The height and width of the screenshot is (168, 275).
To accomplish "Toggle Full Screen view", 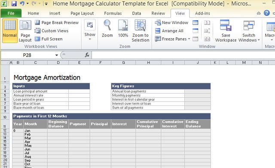I will 49,39.
